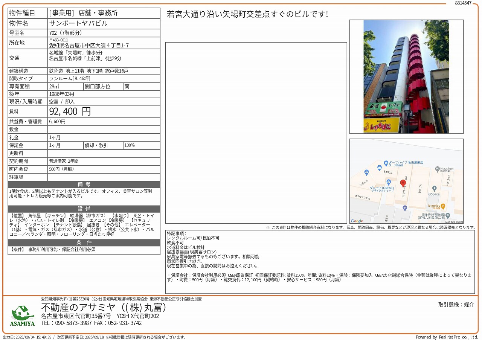Image resolution: width=482 pixels, height=340 pixels.
Task: Click the layout value ワンルーム[8.46坪]
Action: coord(70,79)
